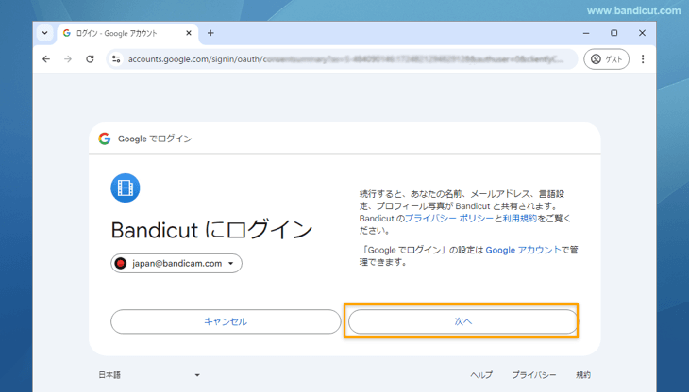689x392 pixels.
Task: Open the japan@bandicam.com account selector
Action: [x=176, y=263]
